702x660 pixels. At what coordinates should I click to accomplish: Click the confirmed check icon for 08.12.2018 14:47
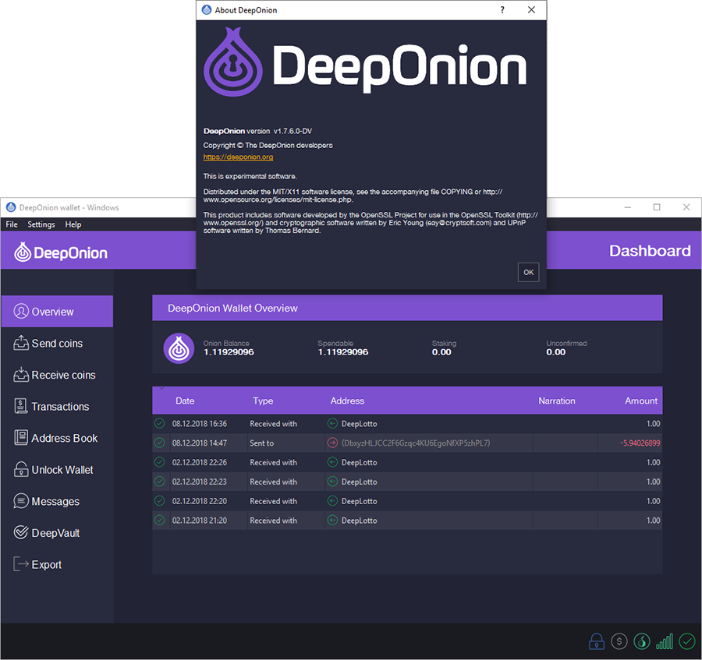[x=160, y=443]
